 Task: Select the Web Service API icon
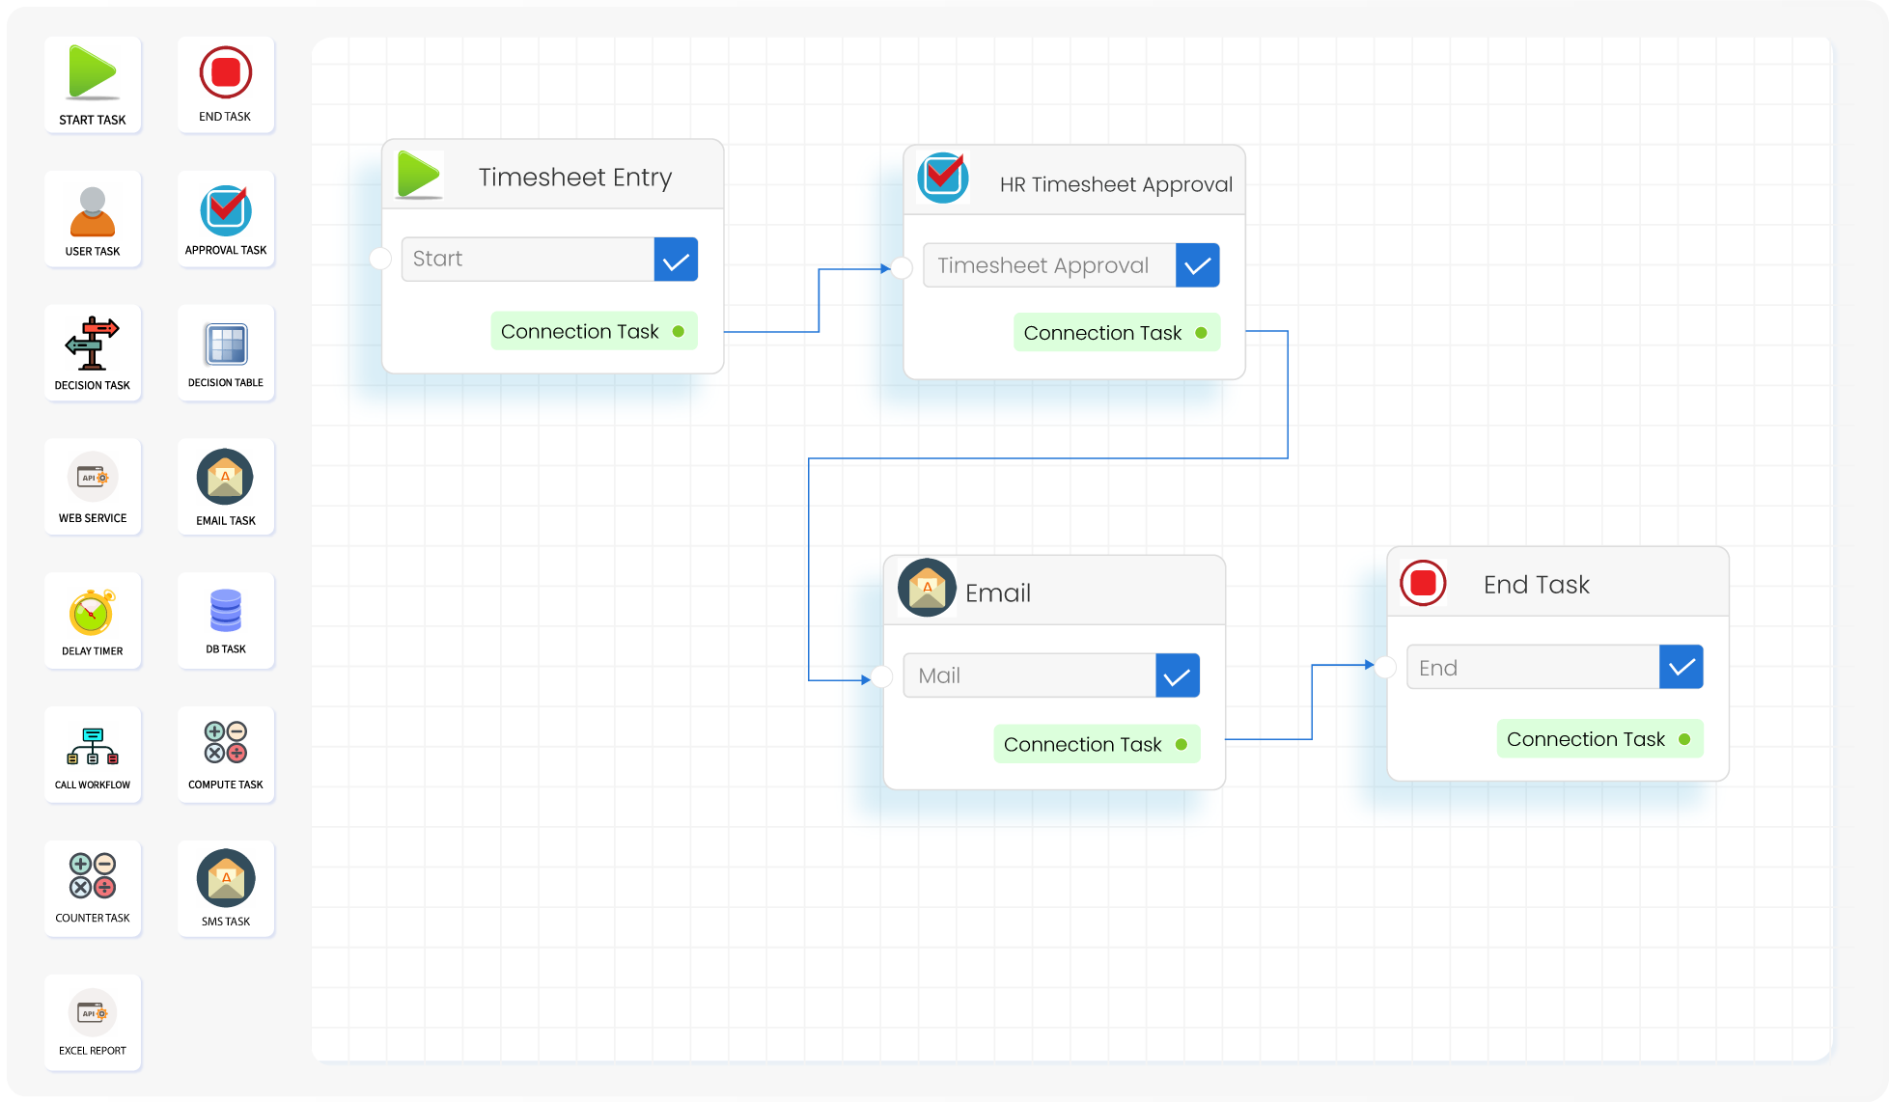(93, 477)
